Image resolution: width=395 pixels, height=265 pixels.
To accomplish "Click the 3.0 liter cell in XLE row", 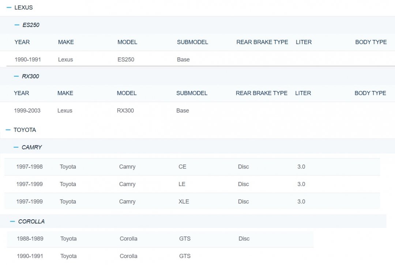I will point(301,201).
